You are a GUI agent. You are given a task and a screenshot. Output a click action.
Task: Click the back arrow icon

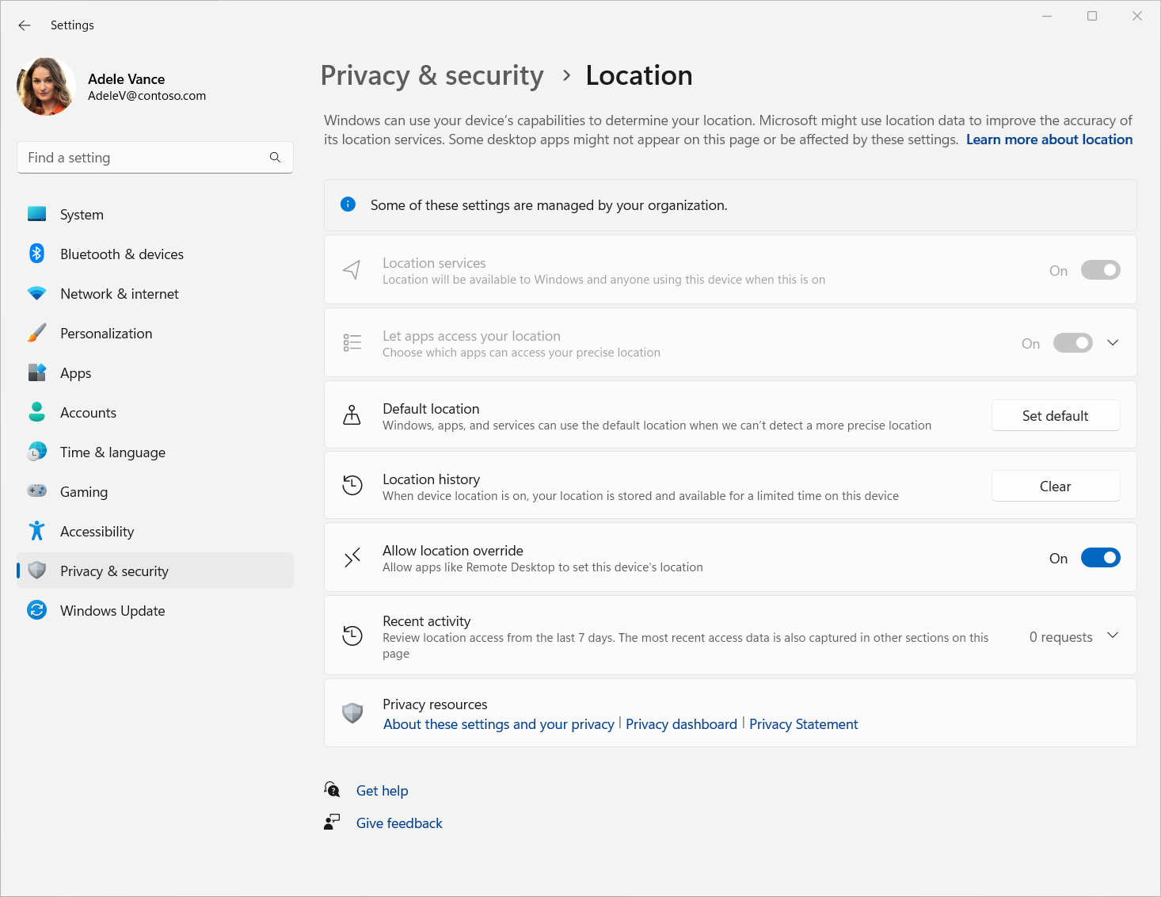[25, 25]
